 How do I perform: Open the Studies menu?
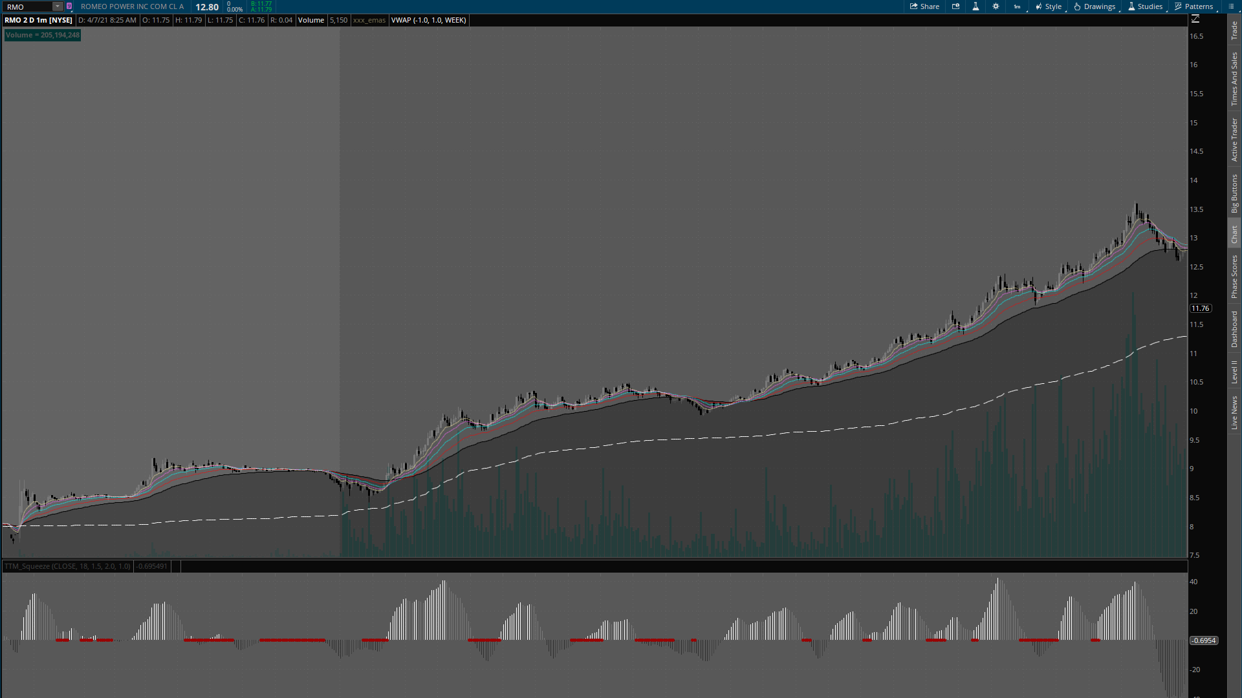pyautogui.click(x=1145, y=6)
